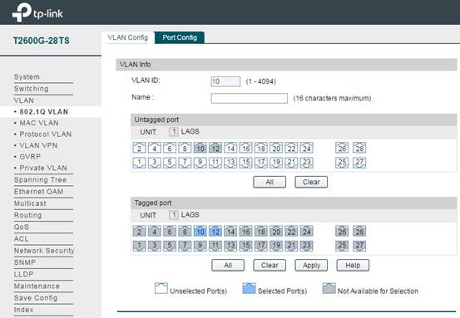The image size is (460, 318).
Task: Expand the ACL menu
Action: click(x=21, y=238)
